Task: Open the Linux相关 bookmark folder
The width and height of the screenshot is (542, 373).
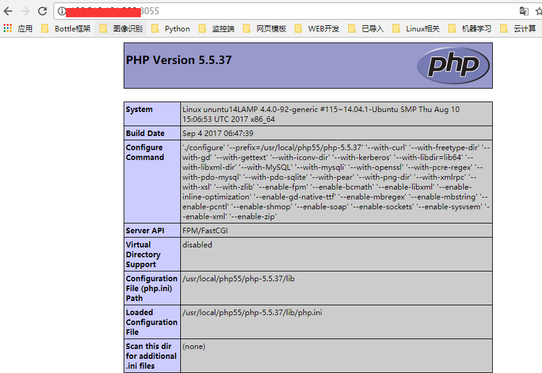Action: (x=416, y=29)
